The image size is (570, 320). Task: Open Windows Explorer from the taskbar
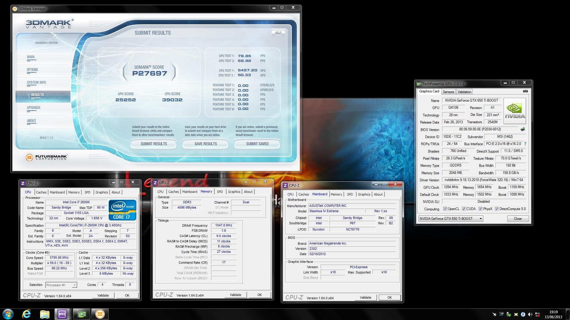coord(45,314)
